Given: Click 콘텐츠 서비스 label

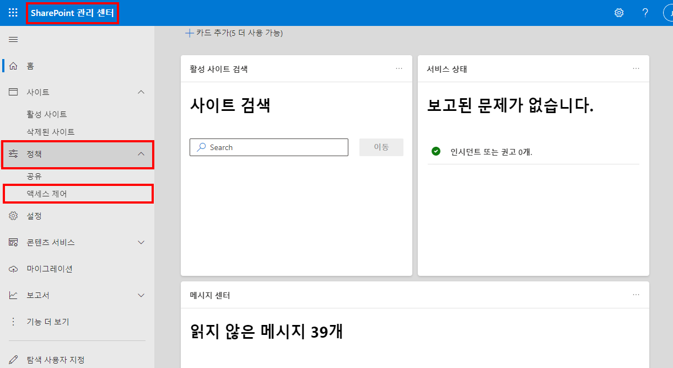Looking at the screenshot, I should [x=51, y=242].
